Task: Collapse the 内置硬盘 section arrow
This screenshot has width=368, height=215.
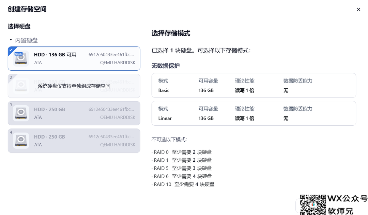Action: pos(11,40)
